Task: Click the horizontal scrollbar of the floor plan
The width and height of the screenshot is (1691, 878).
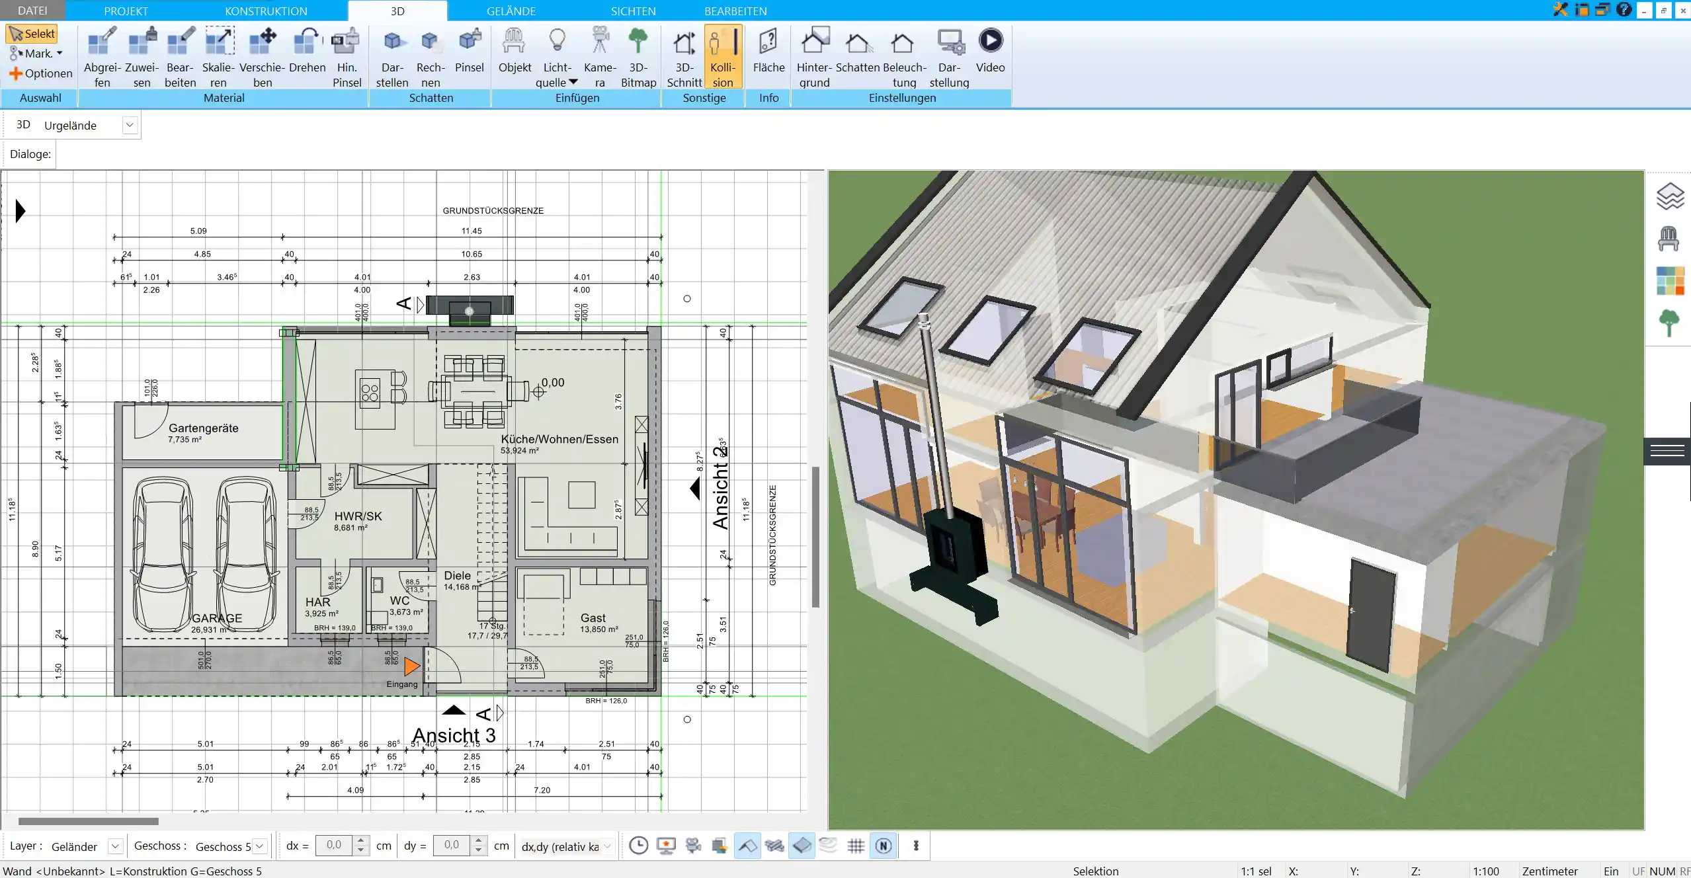Action: click(89, 821)
